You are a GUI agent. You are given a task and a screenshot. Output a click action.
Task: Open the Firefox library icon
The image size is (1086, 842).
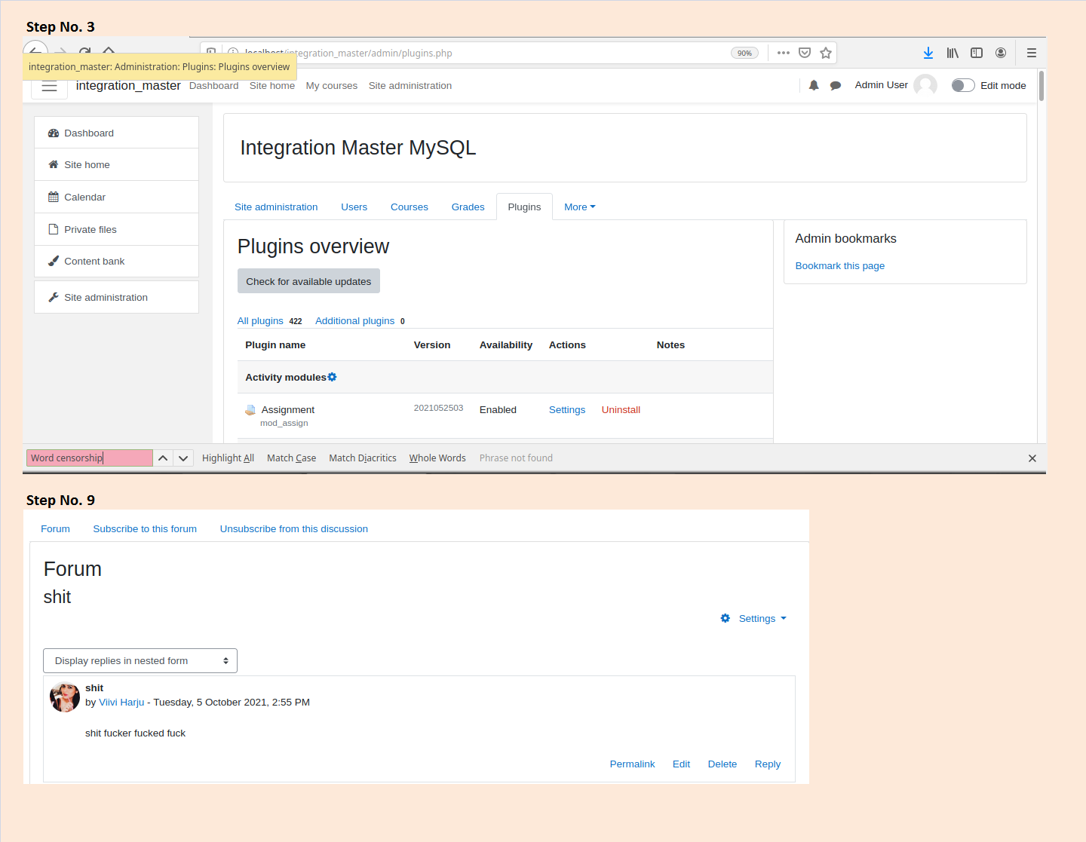tap(953, 53)
